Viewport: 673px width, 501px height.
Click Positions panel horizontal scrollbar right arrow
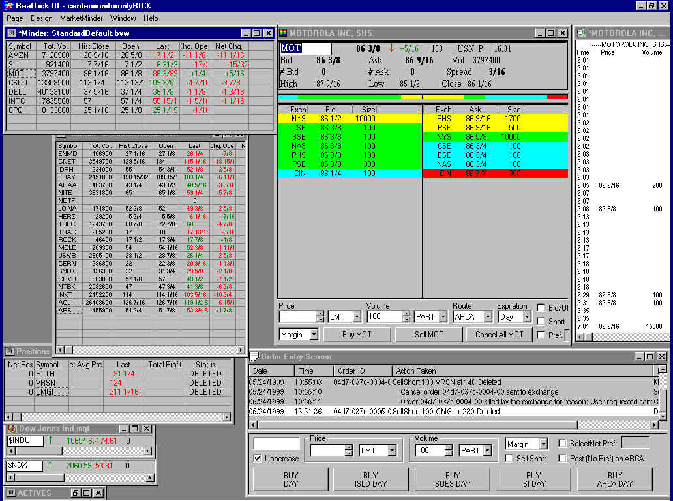(x=227, y=417)
